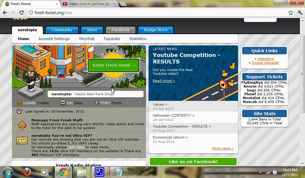The width and height of the screenshot is (305, 178).
Task: Click the 116406 Credits text
Action: click(36, 103)
